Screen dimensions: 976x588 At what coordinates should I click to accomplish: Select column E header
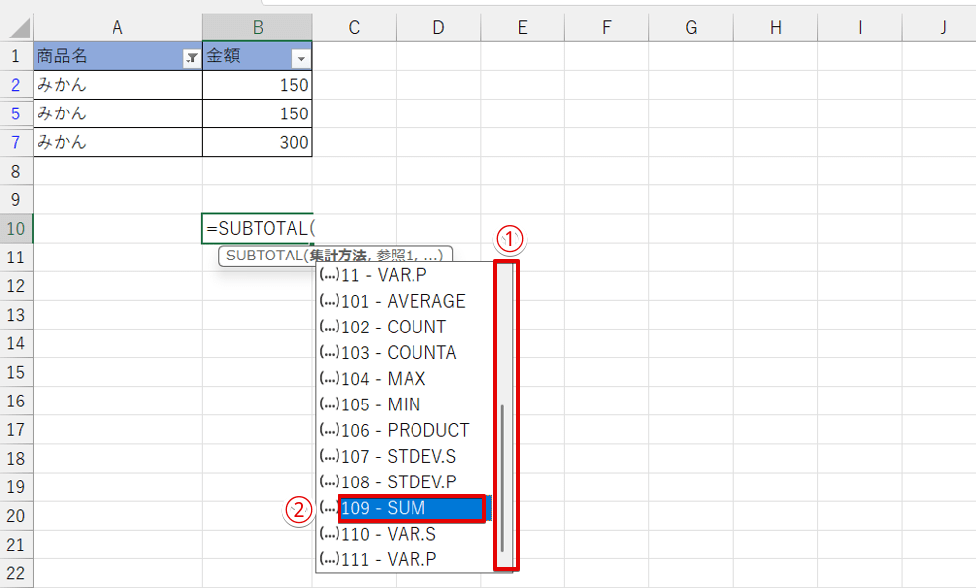click(x=522, y=28)
